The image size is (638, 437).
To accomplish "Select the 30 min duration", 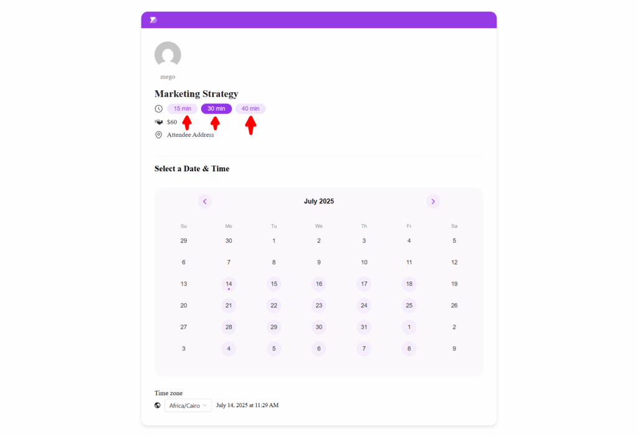I will (x=216, y=109).
